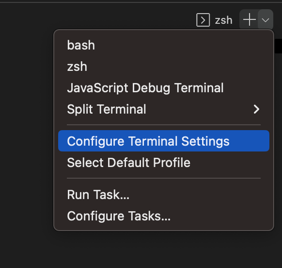Image resolution: width=282 pixels, height=268 pixels.
Task: Click Run Task... menu entry
Action: coord(164,195)
